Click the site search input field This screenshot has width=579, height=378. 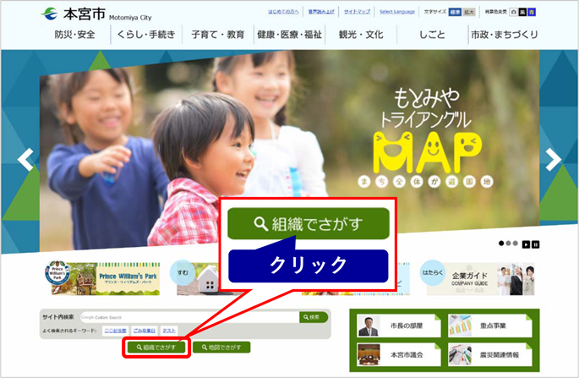189,317
